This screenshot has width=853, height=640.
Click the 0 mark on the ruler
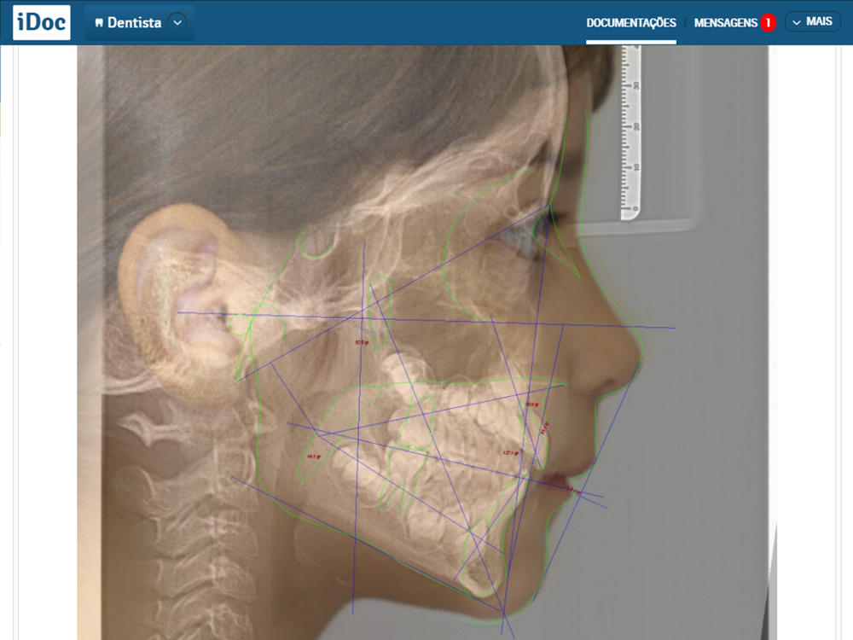tap(635, 208)
